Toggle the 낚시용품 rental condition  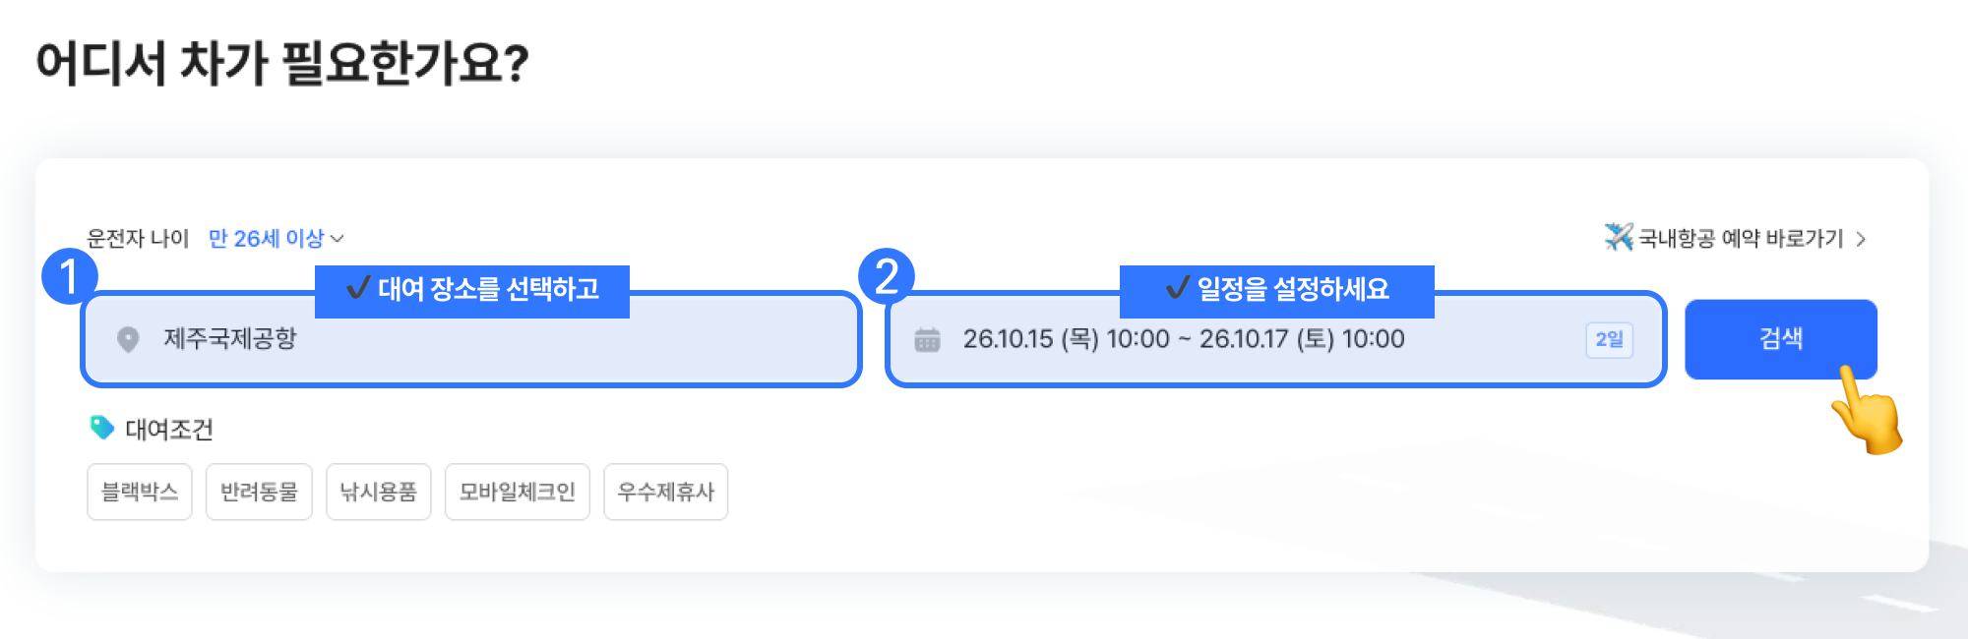click(x=379, y=492)
